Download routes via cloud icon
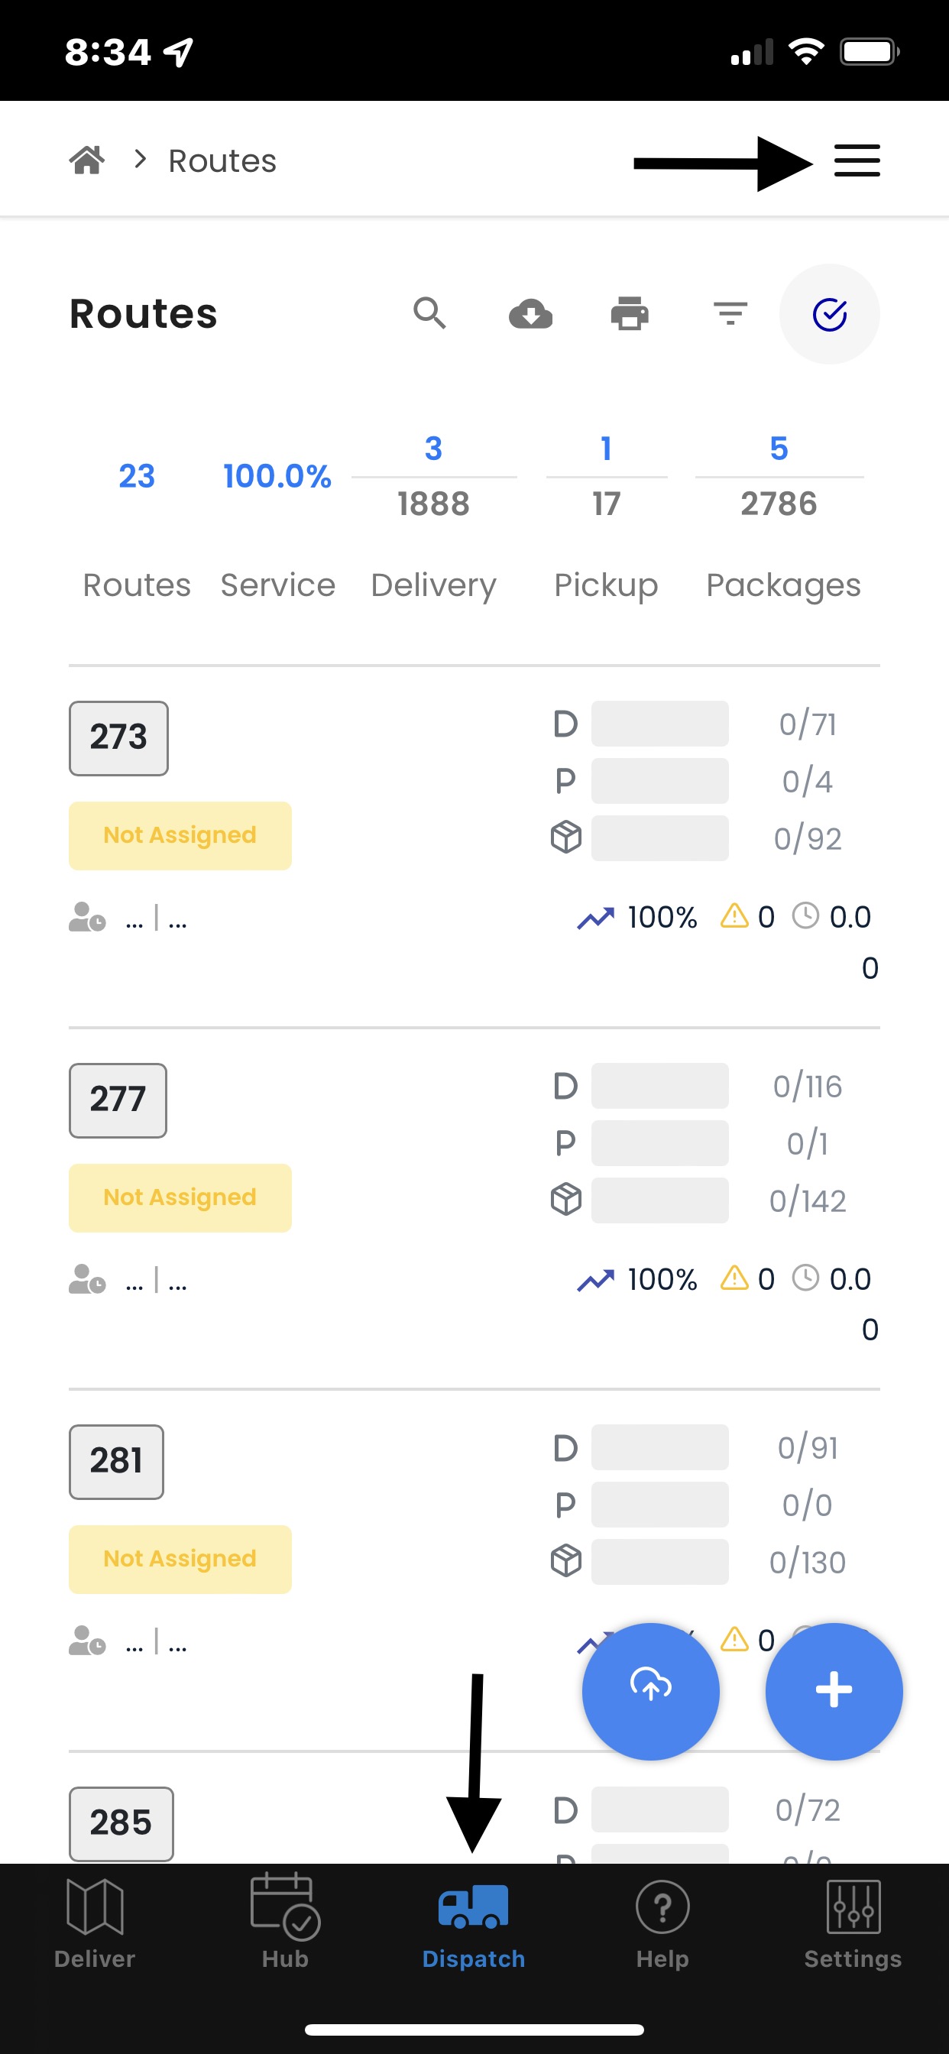Image resolution: width=949 pixels, height=2054 pixels. 531,313
